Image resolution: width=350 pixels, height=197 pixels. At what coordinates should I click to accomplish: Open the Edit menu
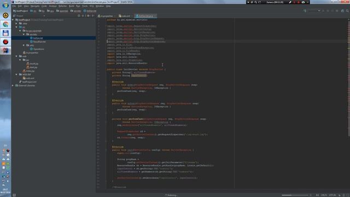tap(20, 6)
